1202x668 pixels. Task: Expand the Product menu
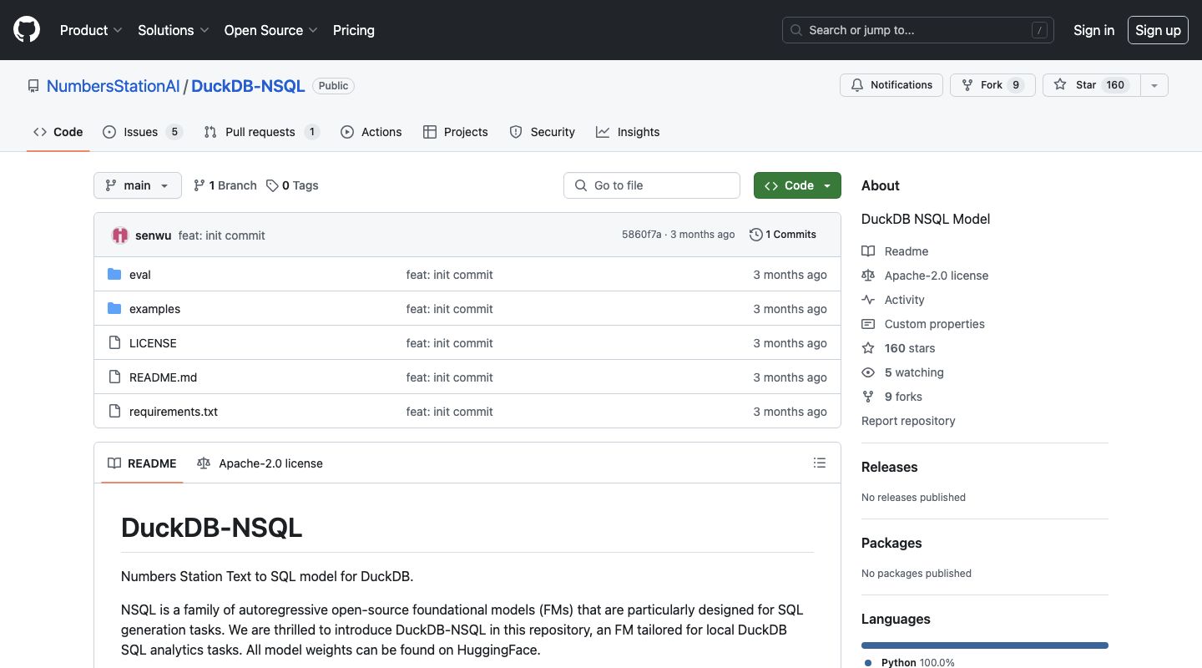91,30
